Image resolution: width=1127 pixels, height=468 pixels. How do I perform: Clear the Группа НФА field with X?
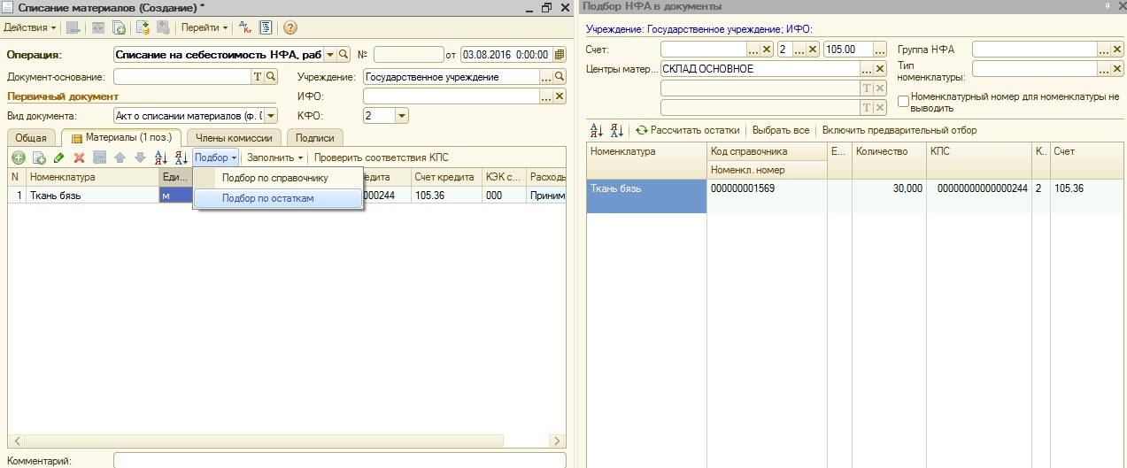coord(1117,50)
